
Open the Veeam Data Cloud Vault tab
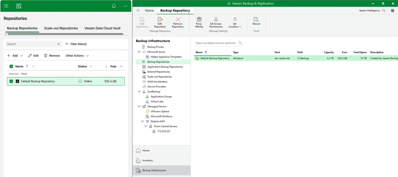pyautogui.click(x=103, y=28)
